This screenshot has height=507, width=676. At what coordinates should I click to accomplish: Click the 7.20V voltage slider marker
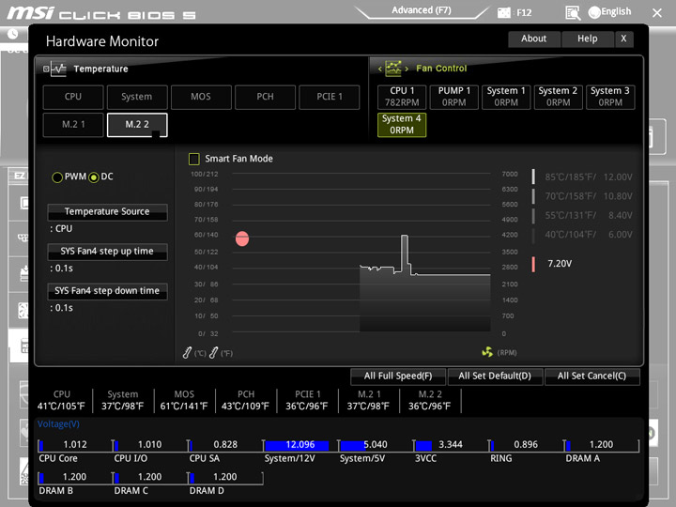coord(533,264)
